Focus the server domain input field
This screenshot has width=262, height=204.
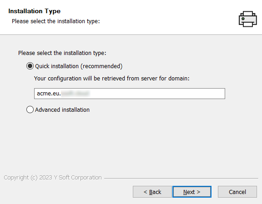130,94
